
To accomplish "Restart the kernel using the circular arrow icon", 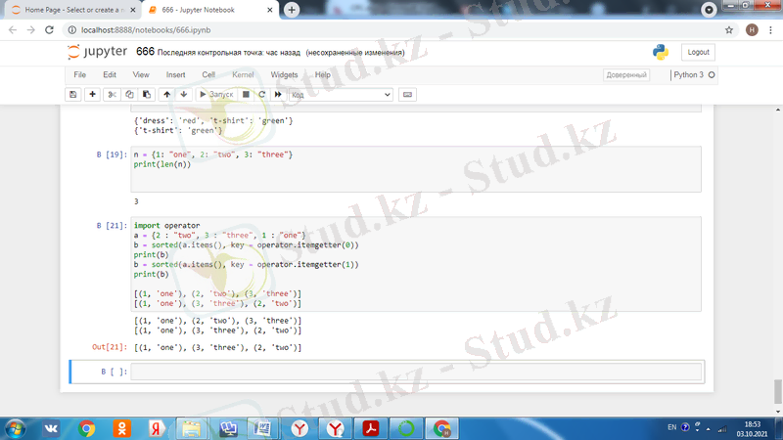I will coord(261,94).
